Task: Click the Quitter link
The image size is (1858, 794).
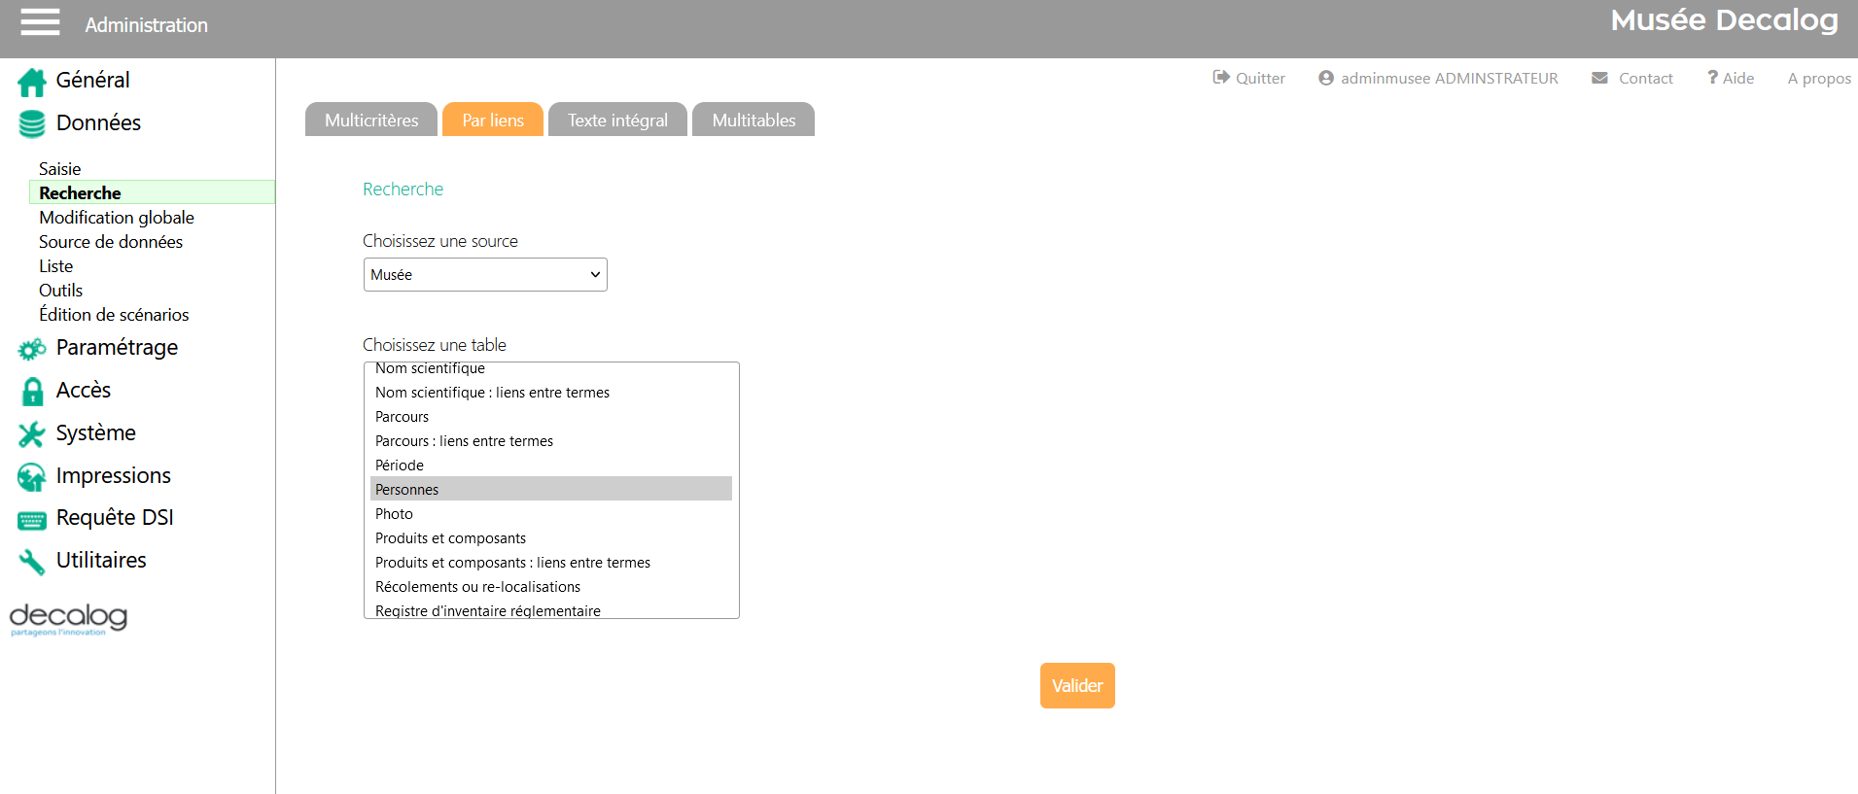Action: 1249,79
